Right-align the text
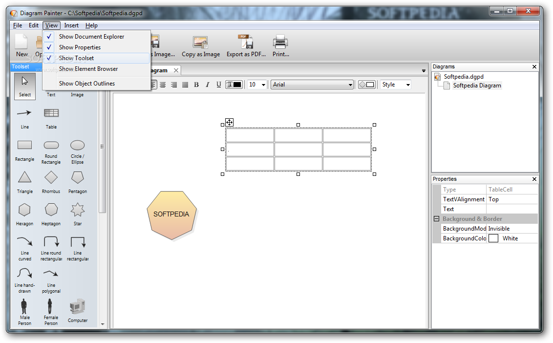The width and height of the screenshot is (553, 343). 174,85
